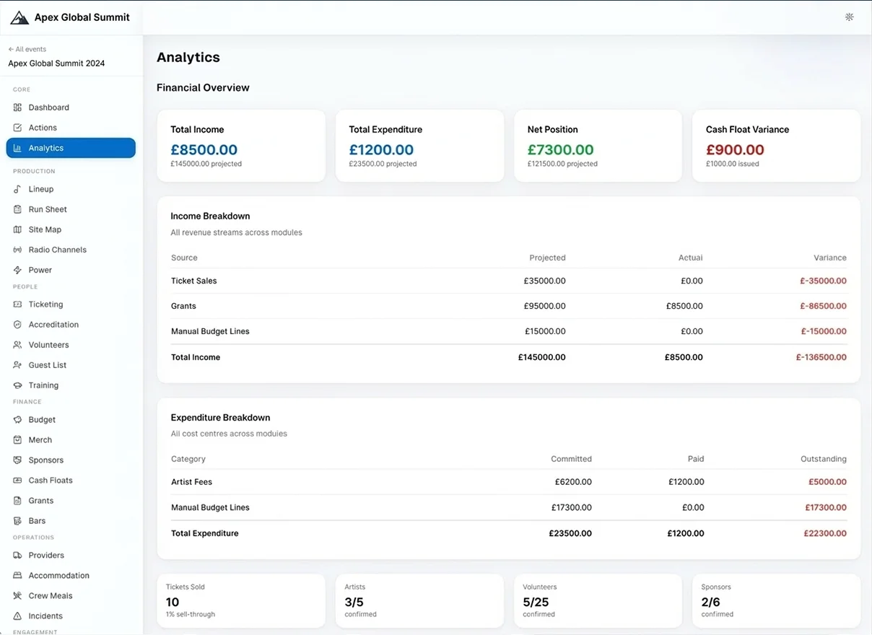Screen dimensions: 872x635
Task: Select the Actions checklist icon
Action: pos(16,127)
